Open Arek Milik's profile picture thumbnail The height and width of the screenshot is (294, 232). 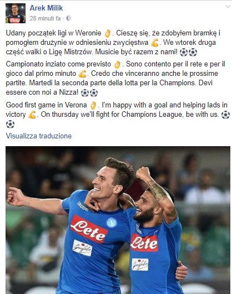(x=16, y=13)
